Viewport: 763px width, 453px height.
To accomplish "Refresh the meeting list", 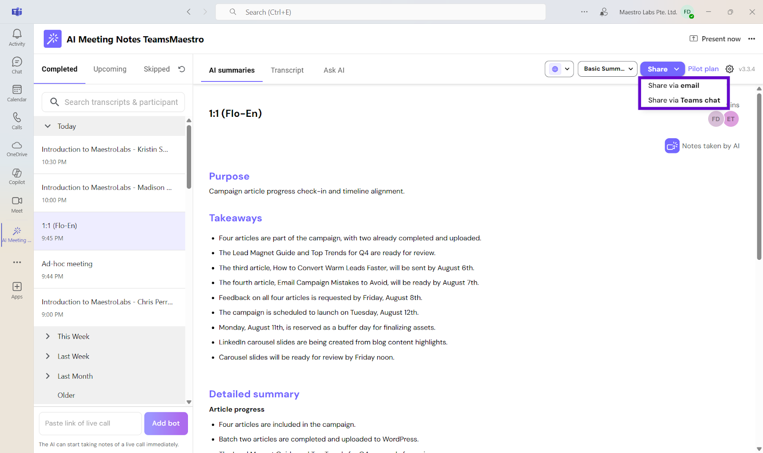I will point(182,69).
